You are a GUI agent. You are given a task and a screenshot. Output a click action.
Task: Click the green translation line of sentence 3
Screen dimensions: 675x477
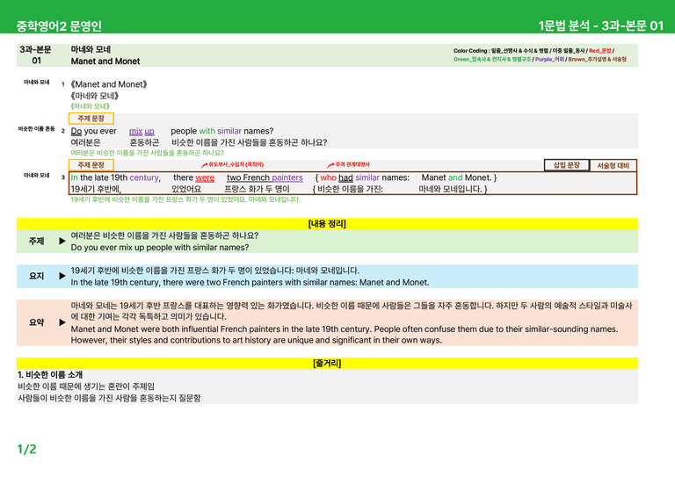[x=185, y=199]
